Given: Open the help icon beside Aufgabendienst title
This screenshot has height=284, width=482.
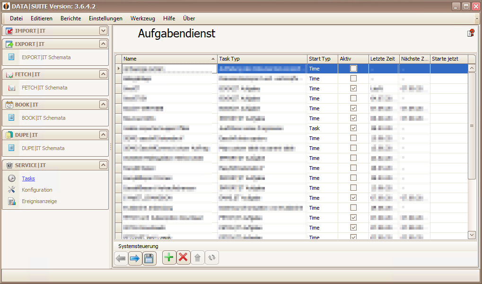Looking at the screenshot, I should (471, 33).
